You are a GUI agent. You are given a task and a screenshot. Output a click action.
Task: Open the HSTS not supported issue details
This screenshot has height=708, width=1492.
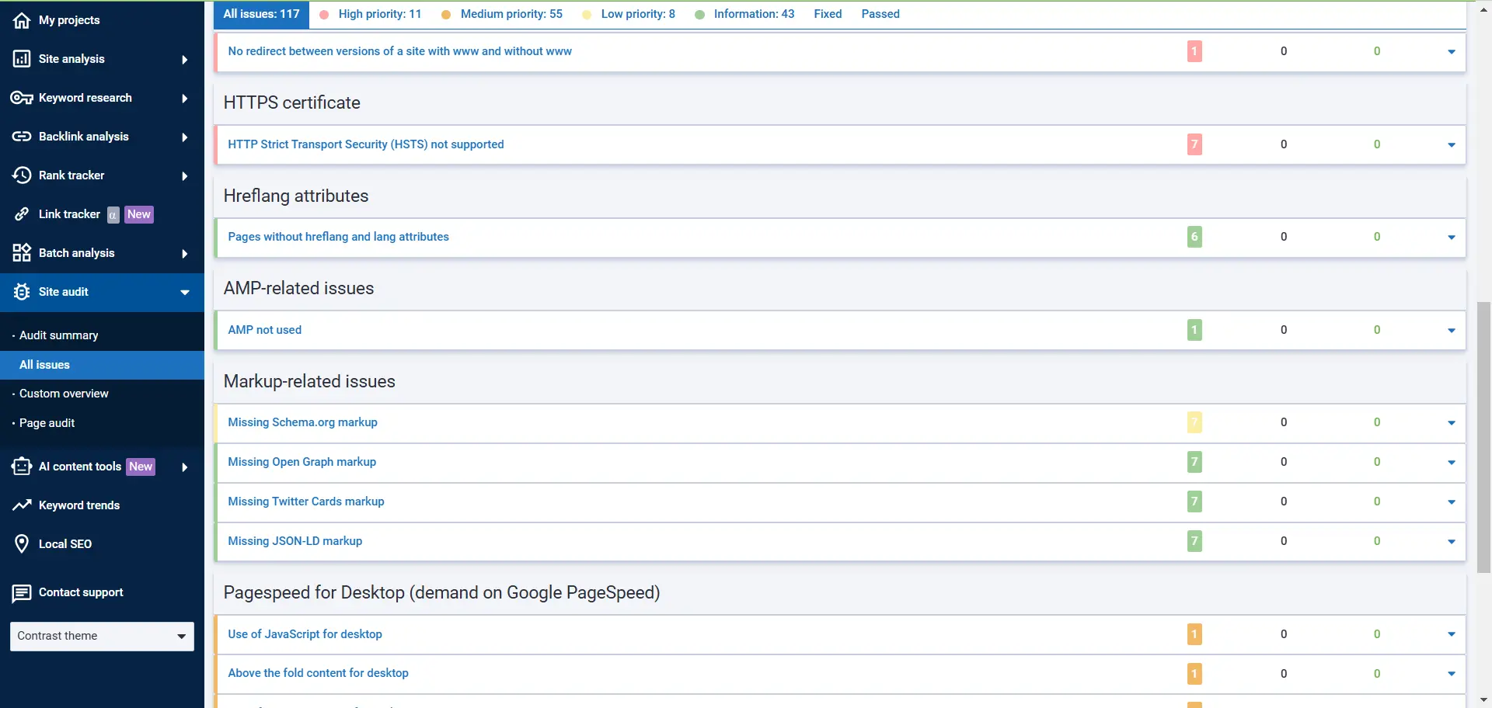[x=365, y=144]
